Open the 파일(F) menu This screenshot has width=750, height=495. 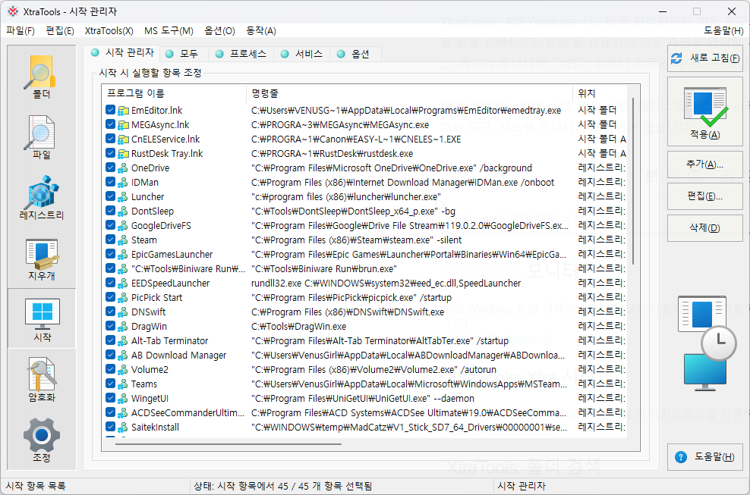pyautogui.click(x=20, y=31)
